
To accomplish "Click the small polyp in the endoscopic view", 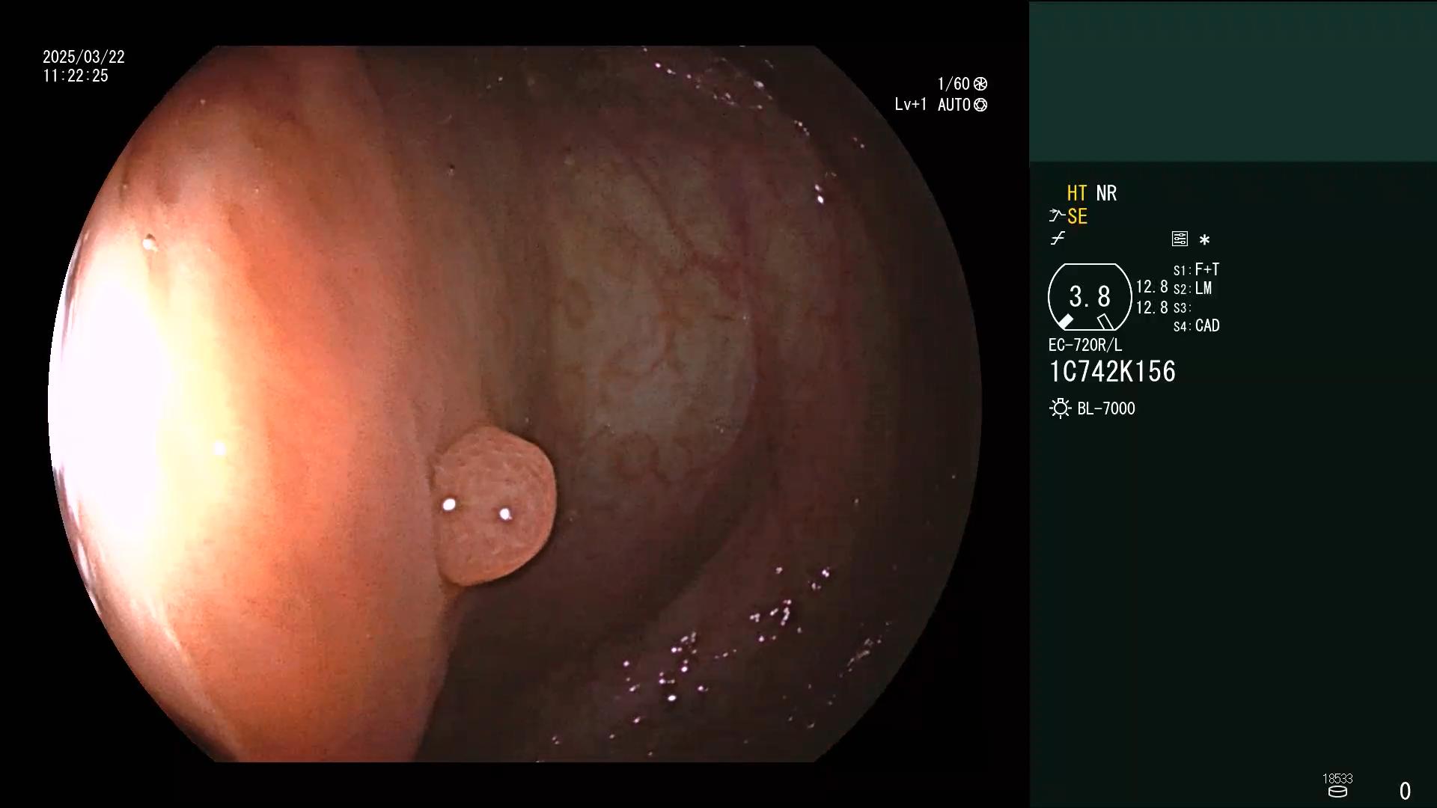I will 495,506.
